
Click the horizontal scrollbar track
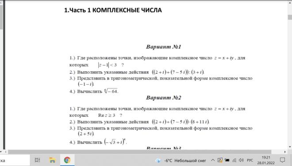click(140, 152)
